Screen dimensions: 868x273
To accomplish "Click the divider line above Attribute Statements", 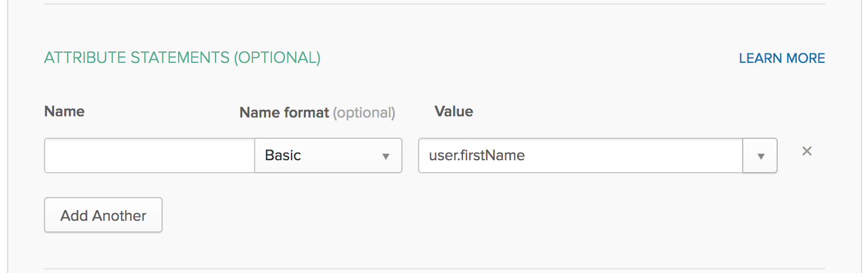I will [435, 5].
